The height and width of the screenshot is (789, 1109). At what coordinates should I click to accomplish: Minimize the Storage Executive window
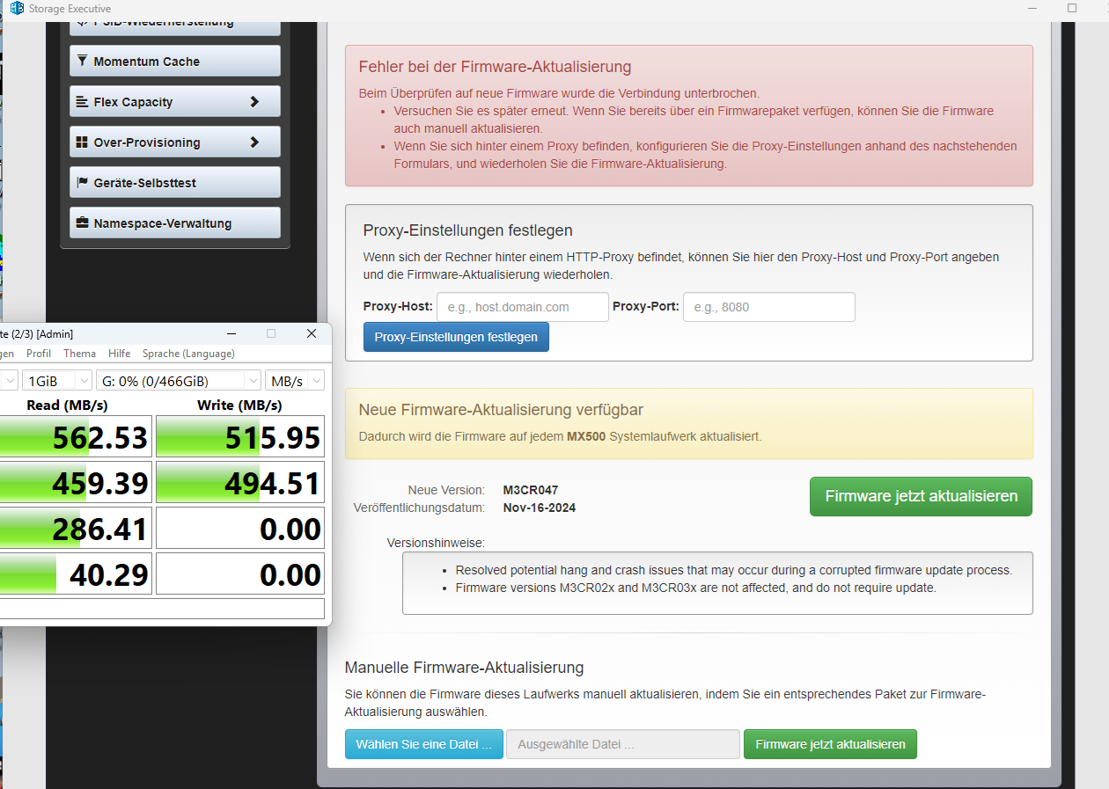[x=1031, y=8]
